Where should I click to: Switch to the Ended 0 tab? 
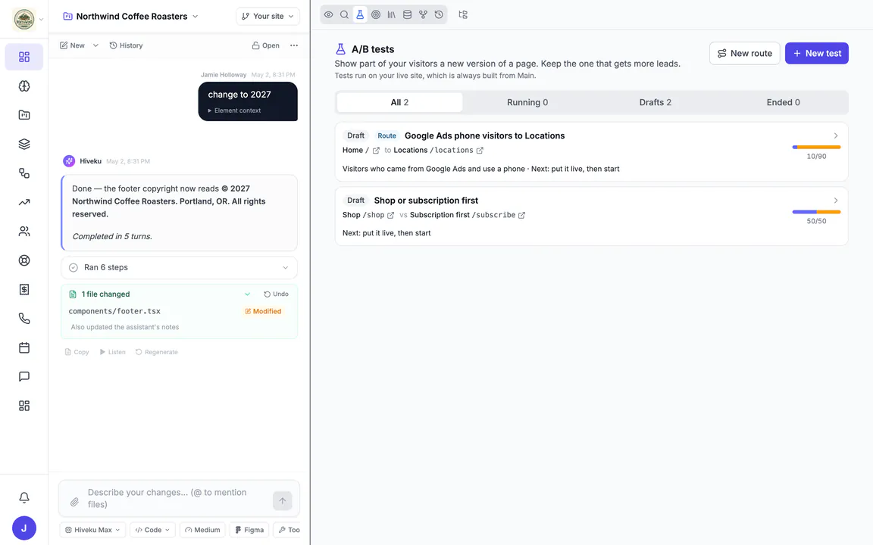click(x=784, y=102)
